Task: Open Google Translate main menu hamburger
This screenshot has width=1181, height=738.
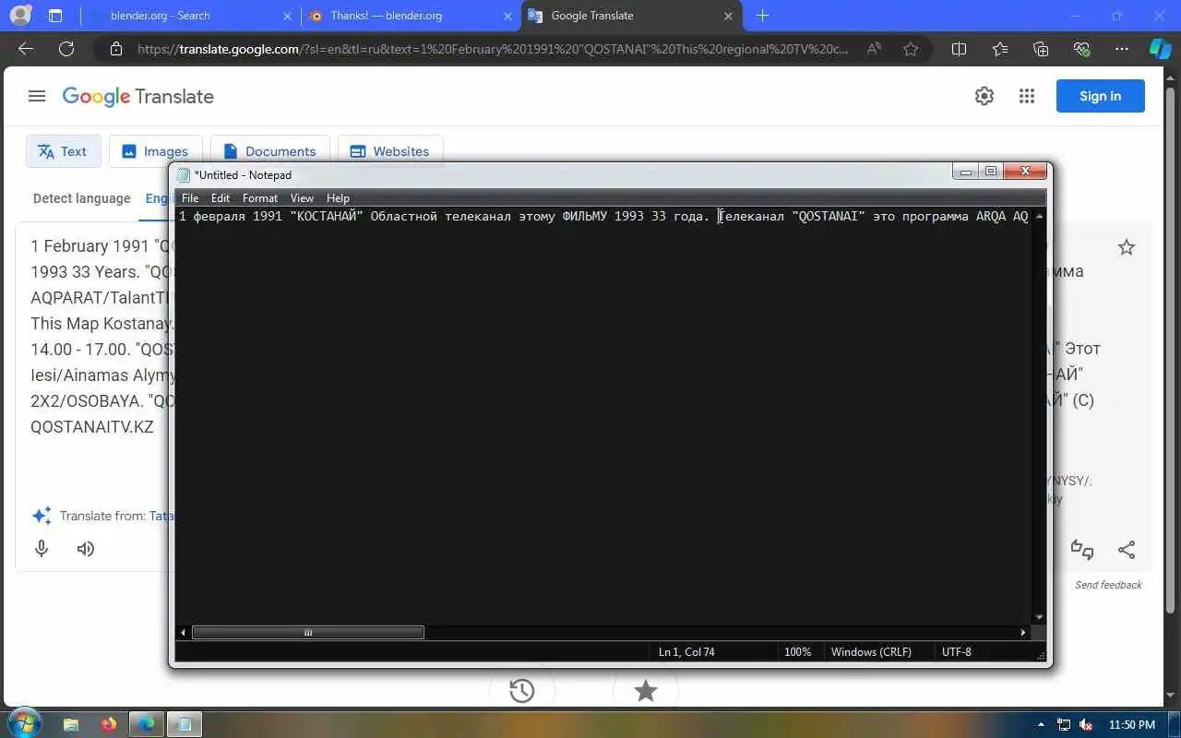Action: (37, 96)
